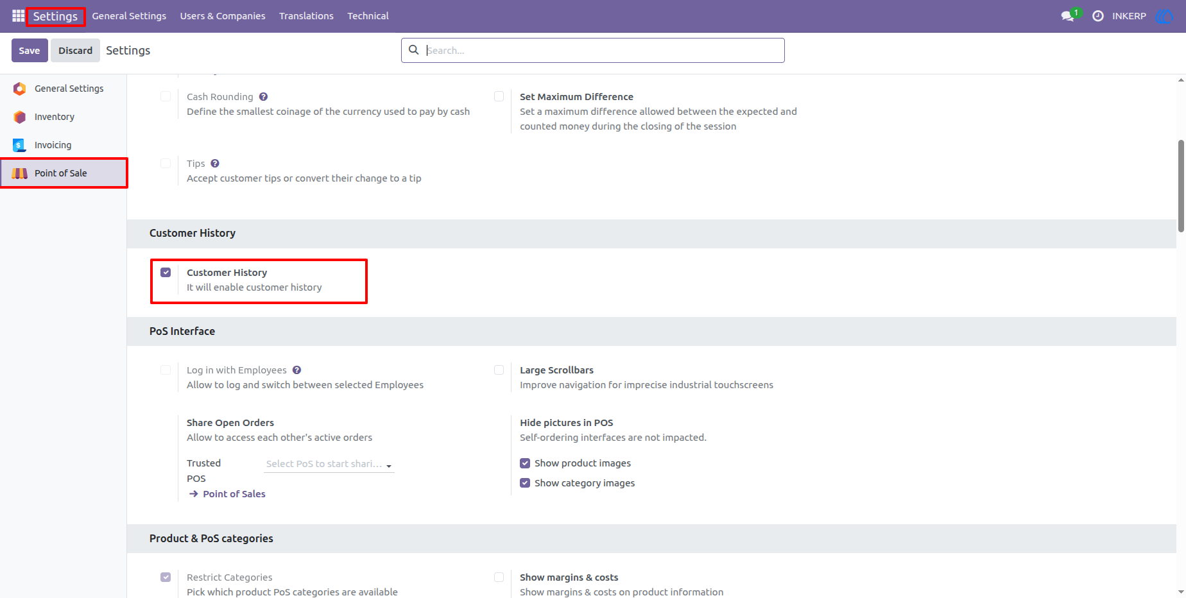Open the Technical menu

368,16
